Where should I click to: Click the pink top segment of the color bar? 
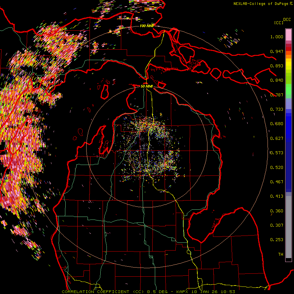click(288, 35)
